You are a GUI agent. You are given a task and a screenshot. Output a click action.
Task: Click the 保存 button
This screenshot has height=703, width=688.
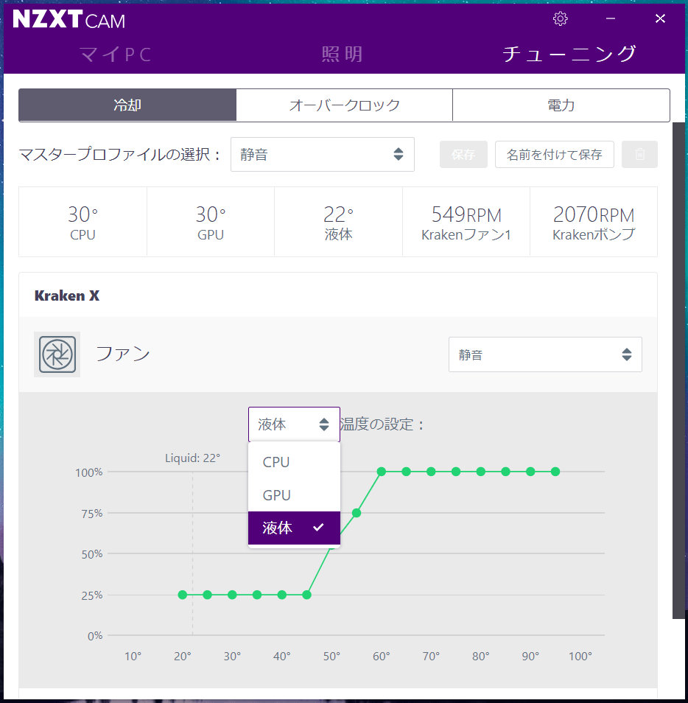pyautogui.click(x=463, y=154)
